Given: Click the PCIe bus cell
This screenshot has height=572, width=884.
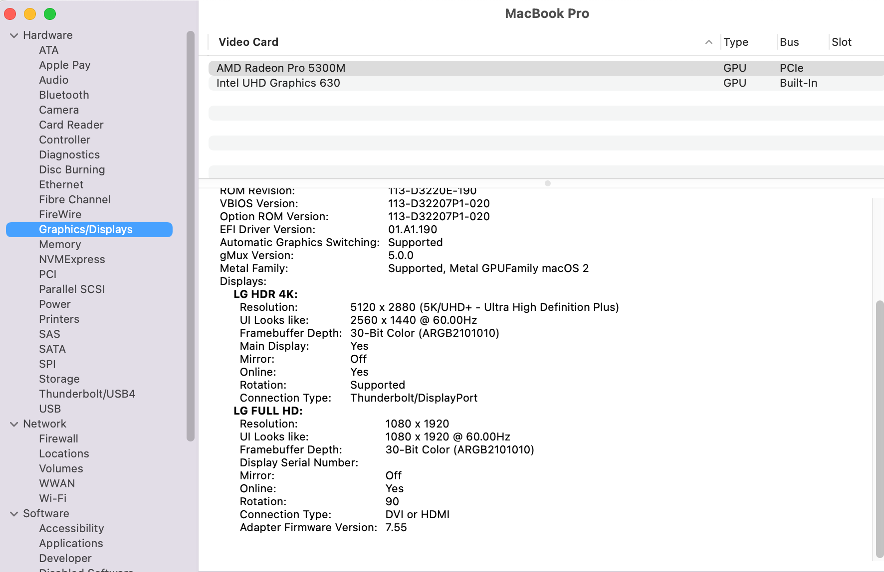Looking at the screenshot, I should [792, 68].
